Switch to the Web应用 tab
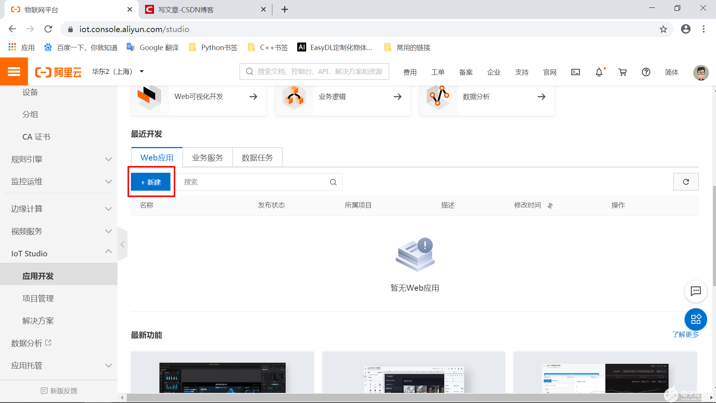This screenshot has width=716, height=403. point(157,157)
